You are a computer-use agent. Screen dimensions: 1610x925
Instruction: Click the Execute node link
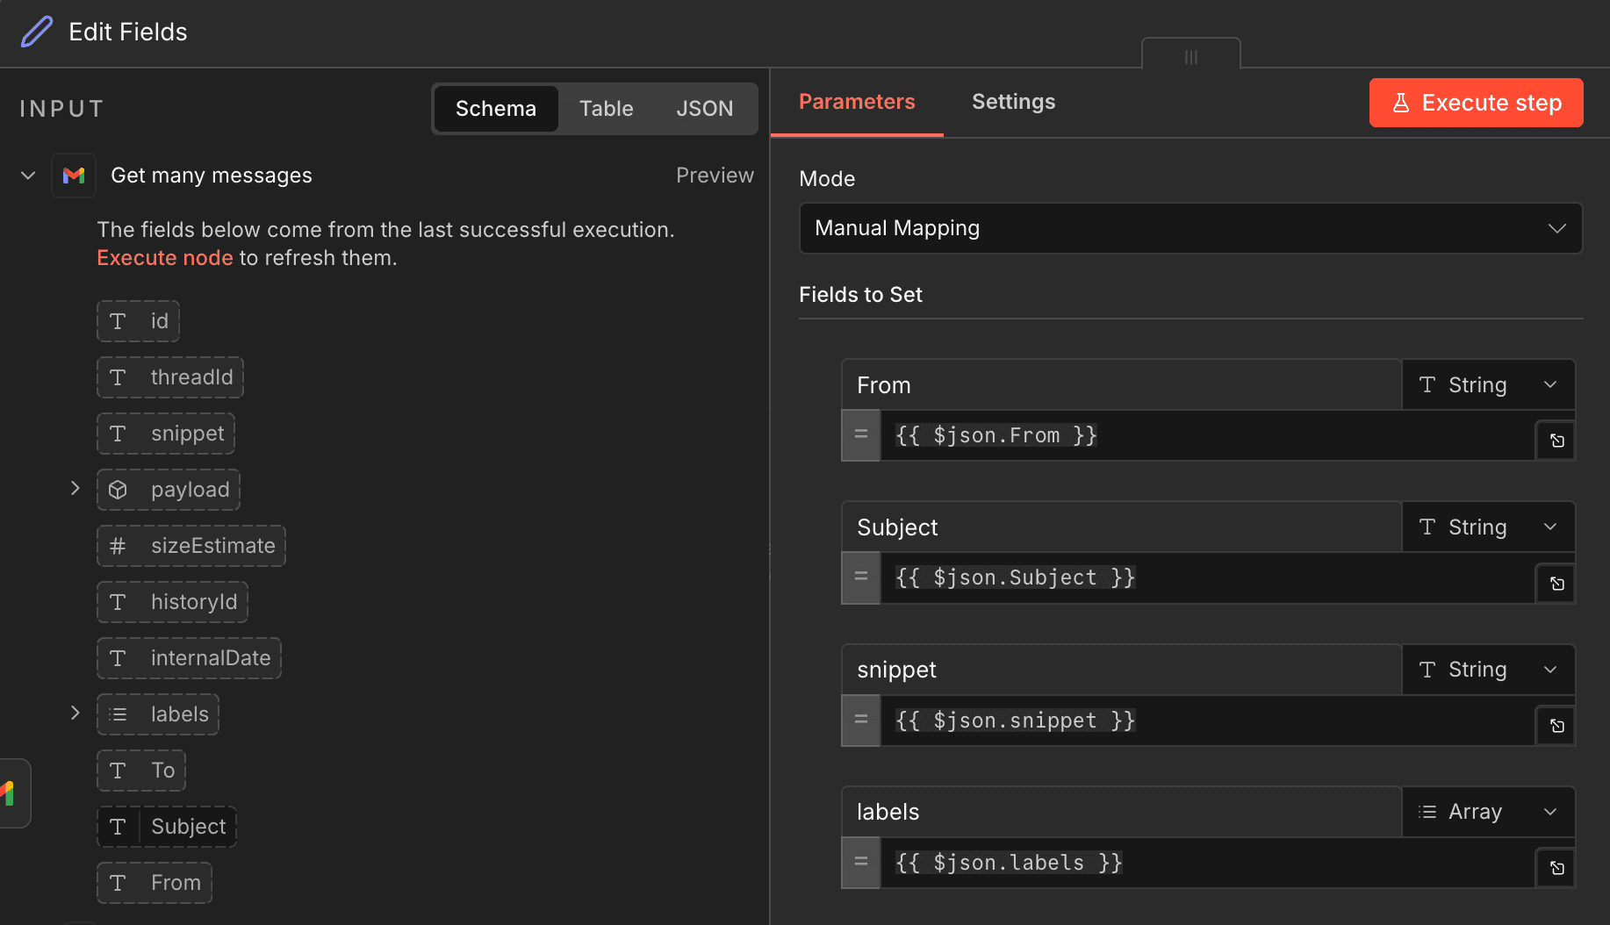tap(164, 257)
